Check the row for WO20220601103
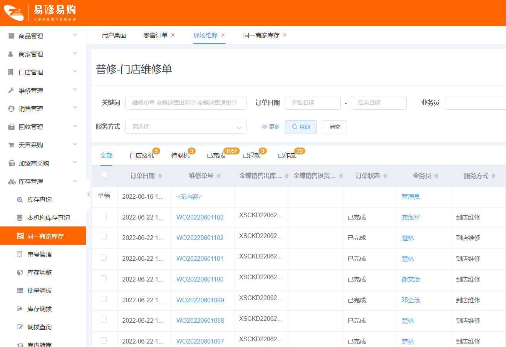Image resolution: width=506 pixels, height=347 pixels. point(104,216)
